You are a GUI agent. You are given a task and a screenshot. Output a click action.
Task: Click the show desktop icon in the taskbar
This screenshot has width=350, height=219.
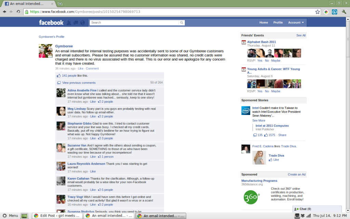click(24, 216)
